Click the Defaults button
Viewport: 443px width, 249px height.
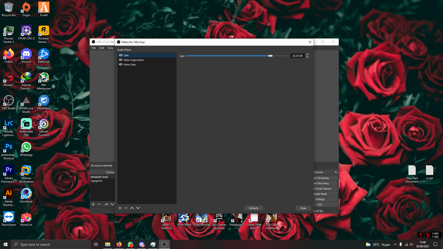254,208
